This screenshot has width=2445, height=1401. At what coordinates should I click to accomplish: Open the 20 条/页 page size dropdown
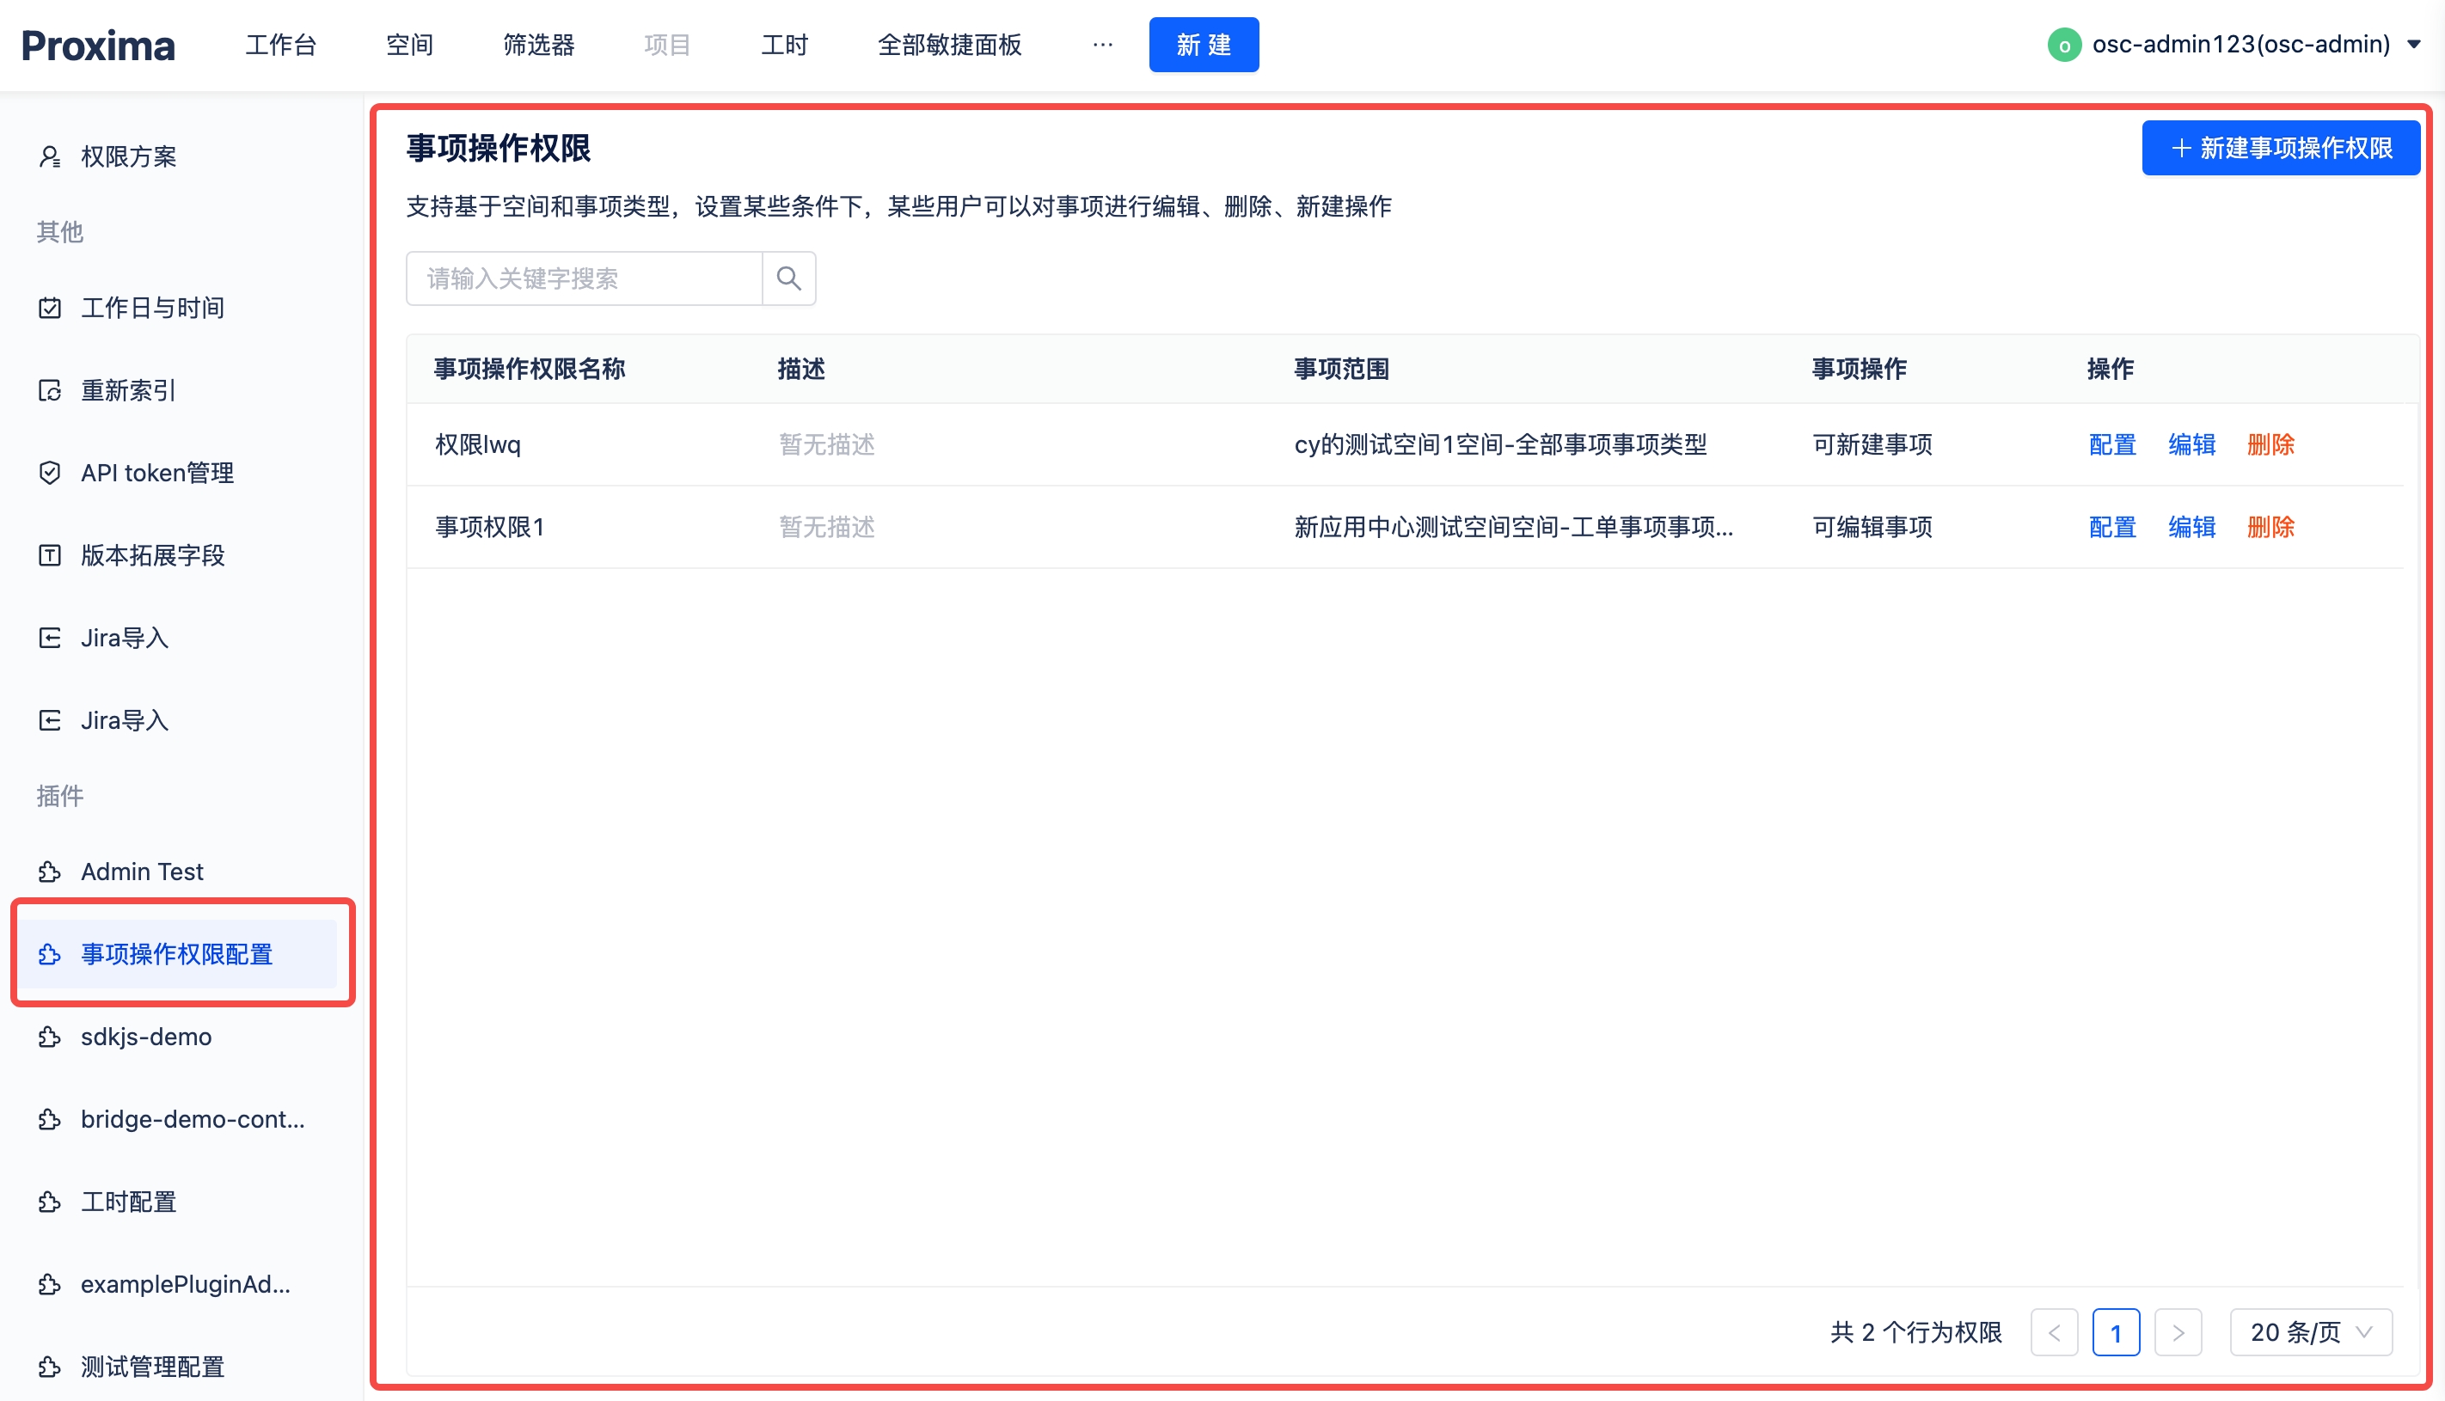[2310, 1331]
